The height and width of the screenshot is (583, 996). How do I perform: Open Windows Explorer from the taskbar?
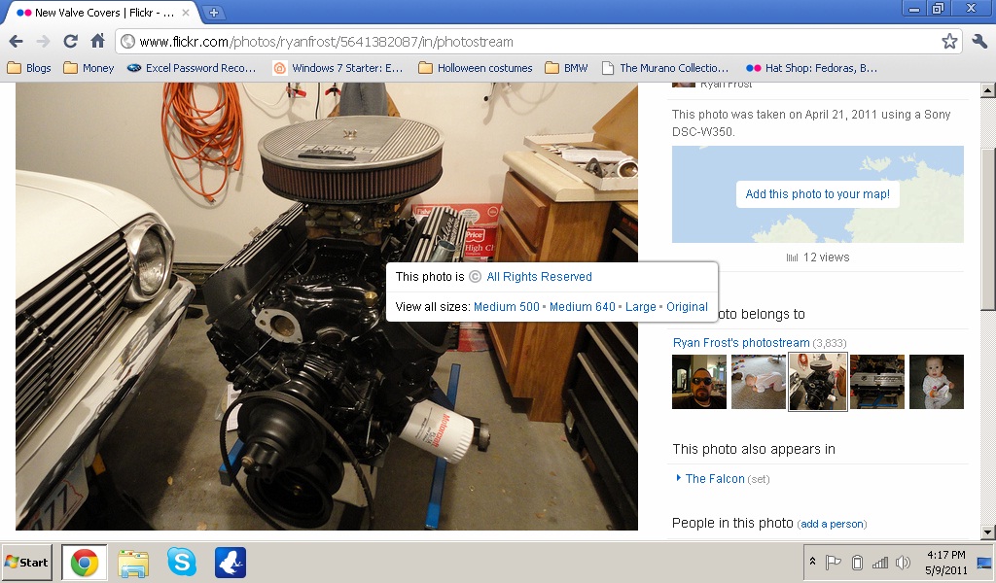click(133, 563)
